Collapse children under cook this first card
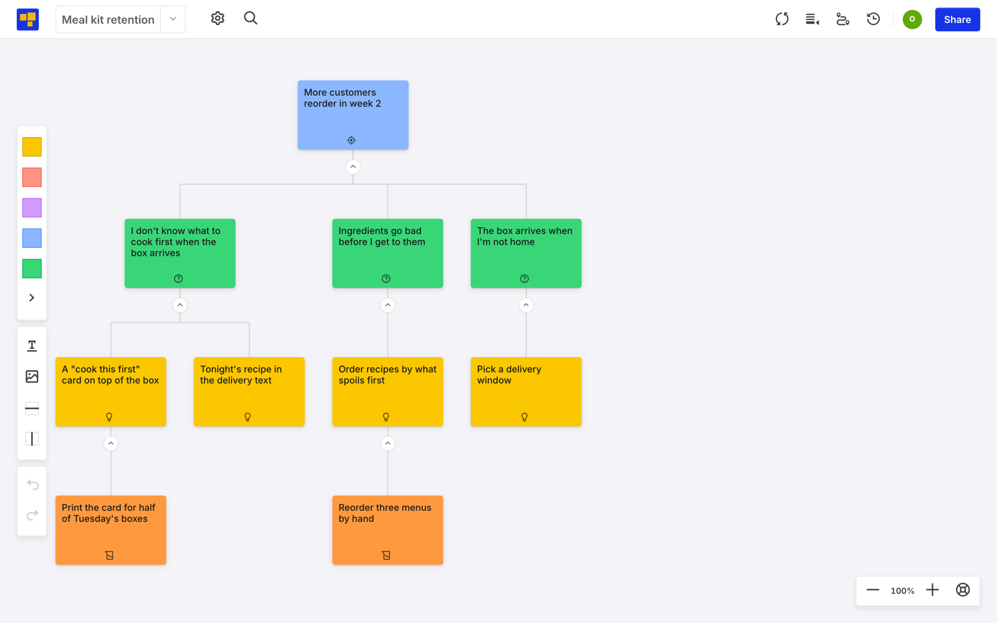This screenshot has height=623, width=997. tap(111, 444)
